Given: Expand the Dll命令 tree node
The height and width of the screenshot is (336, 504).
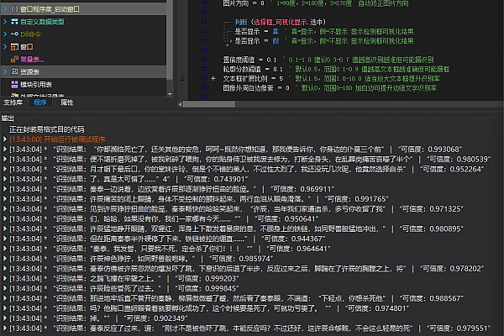Looking at the screenshot, I should pos(5,34).
